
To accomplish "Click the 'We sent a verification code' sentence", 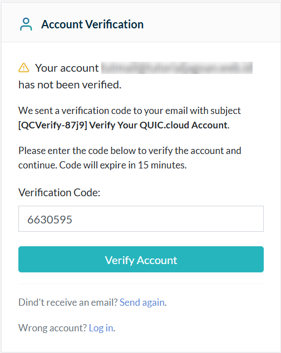I will coord(130,111).
